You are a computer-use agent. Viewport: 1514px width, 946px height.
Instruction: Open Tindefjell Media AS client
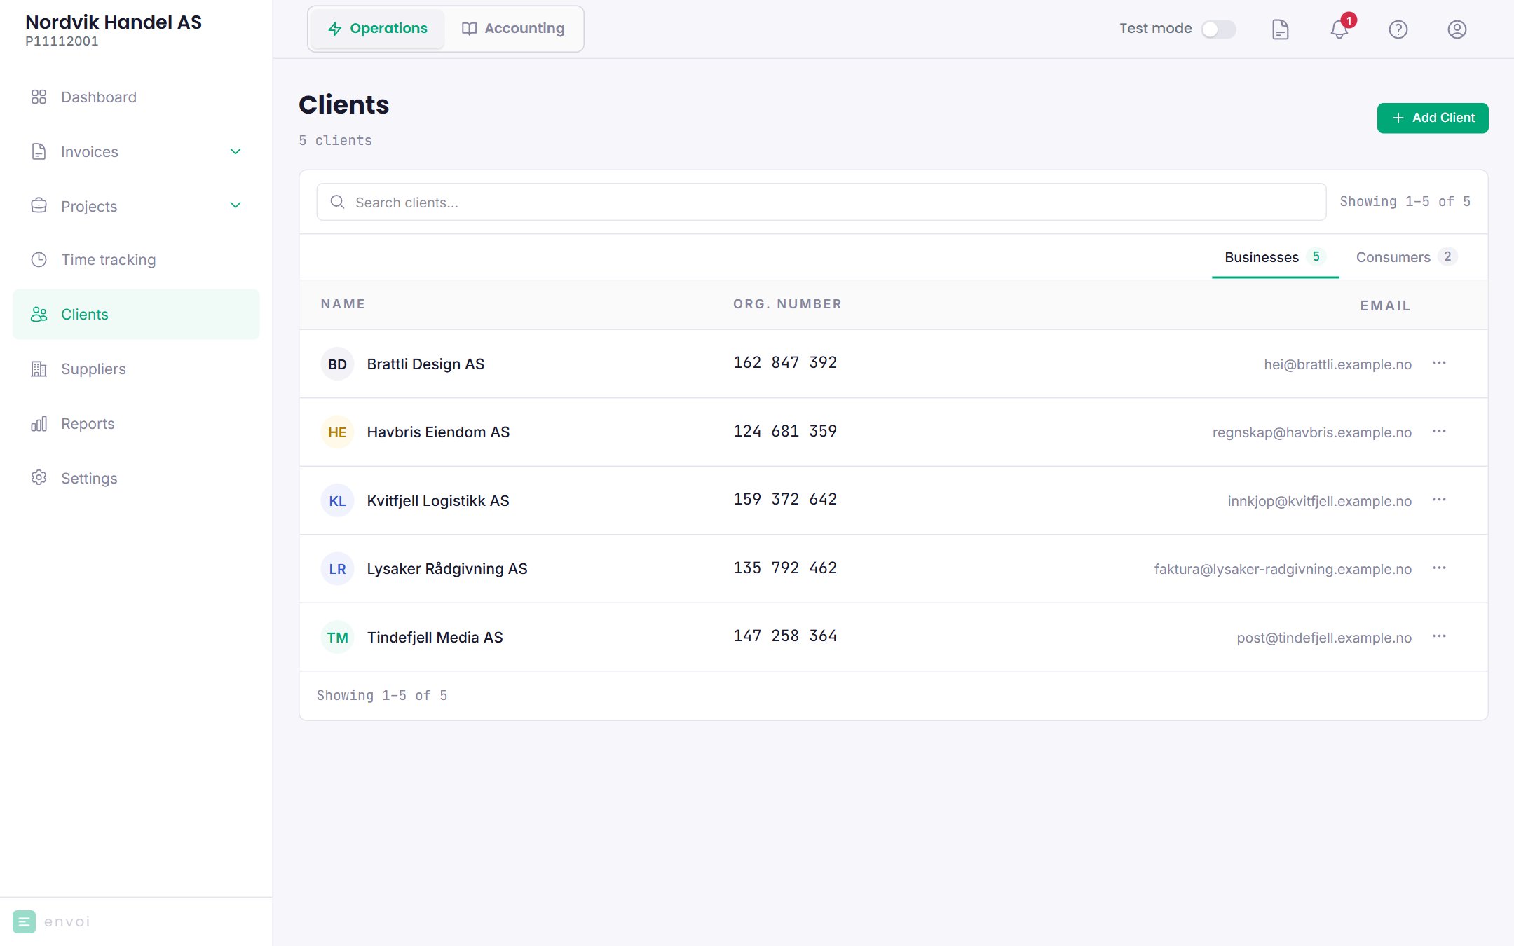(x=435, y=637)
